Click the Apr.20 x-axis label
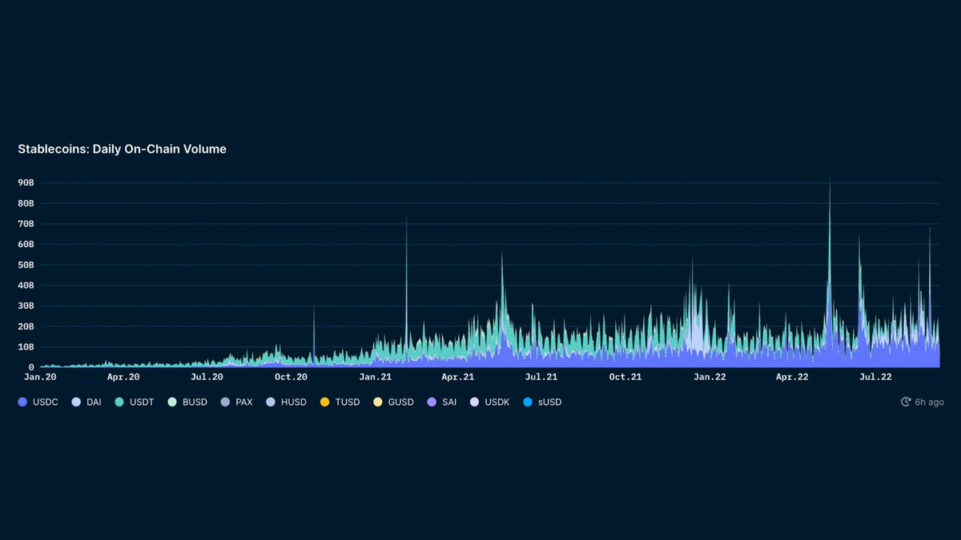 pyautogui.click(x=123, y=376)
